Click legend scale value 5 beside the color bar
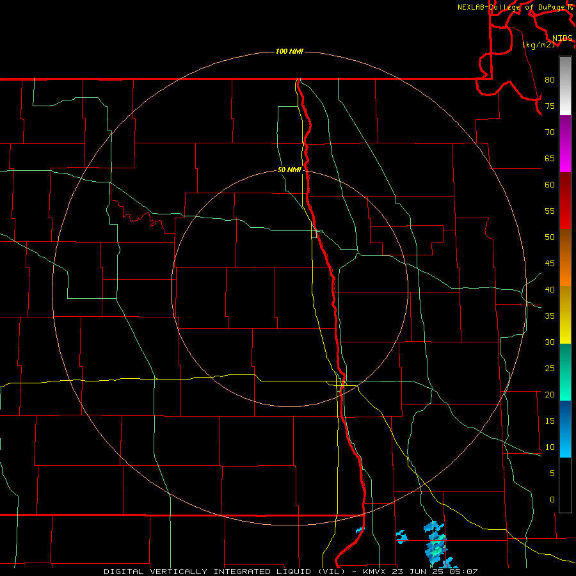The image size is (576, 576). (552, 473)
